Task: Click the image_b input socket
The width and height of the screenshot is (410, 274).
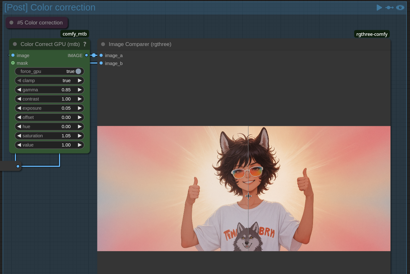Action: click(101, 63)
